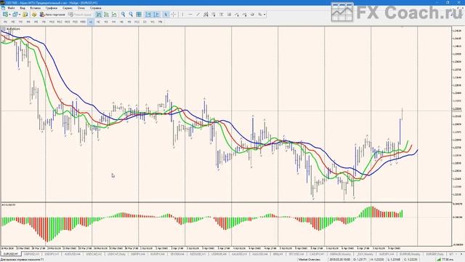This screenshot has height=262, width=465.
Task: Toggle chart shift icon
Action: [156, 15]
